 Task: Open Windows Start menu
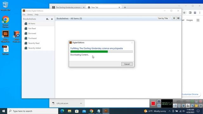3,111
